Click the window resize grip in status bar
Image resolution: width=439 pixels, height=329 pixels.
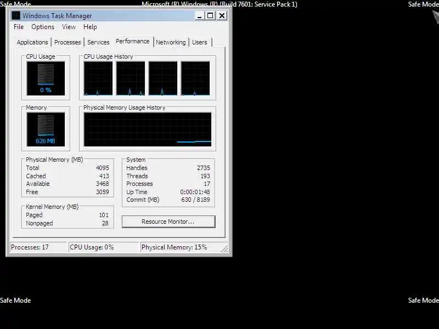tap(224, 249)
